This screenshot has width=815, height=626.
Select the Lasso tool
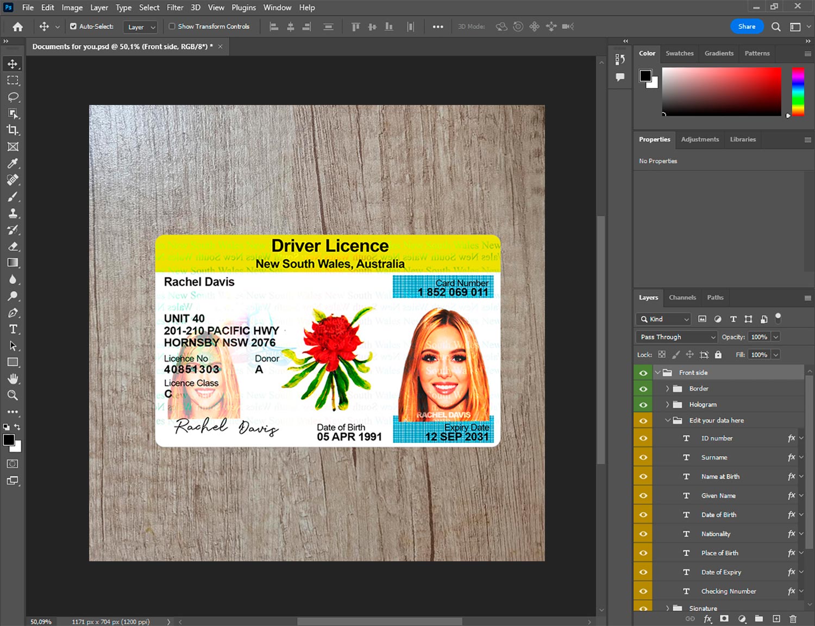[12, 97]
